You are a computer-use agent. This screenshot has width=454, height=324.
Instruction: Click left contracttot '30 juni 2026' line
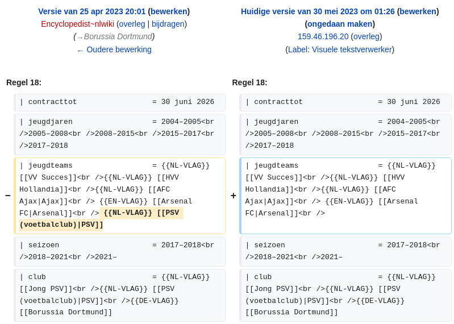coord(119,102)
